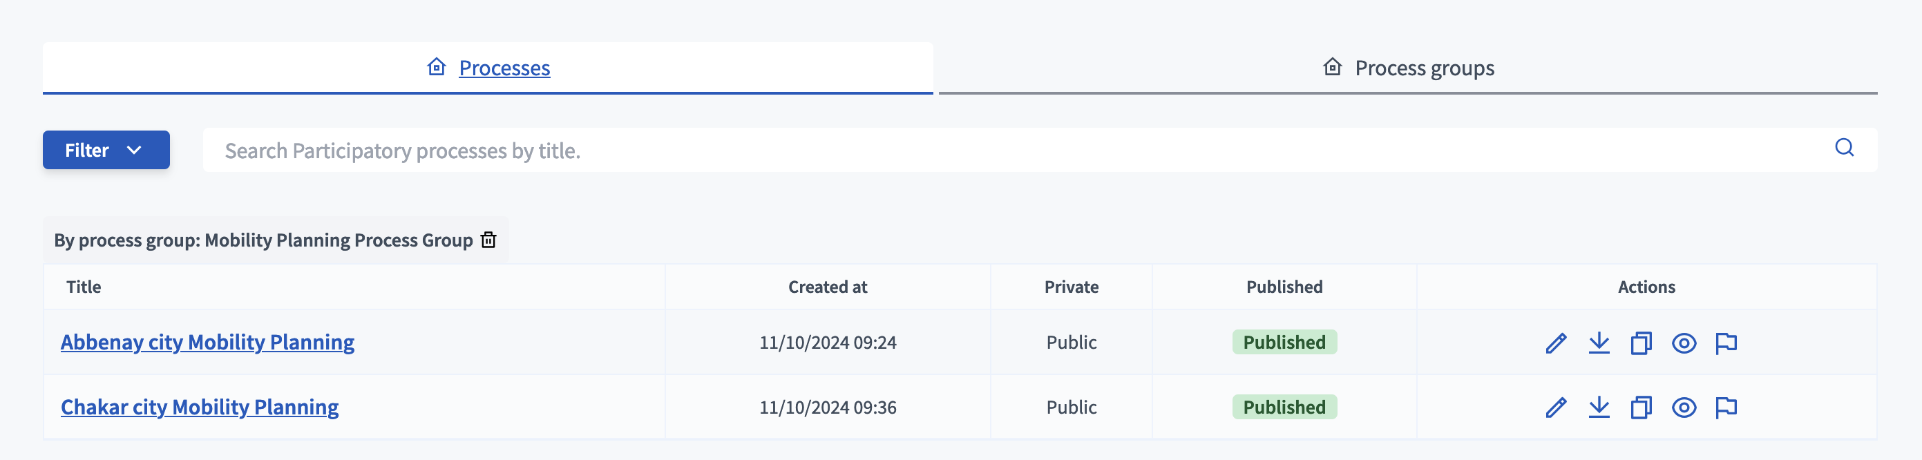Run a search with the magnifier icon
The image size is (1922, 460).
tap(1845, 148)
